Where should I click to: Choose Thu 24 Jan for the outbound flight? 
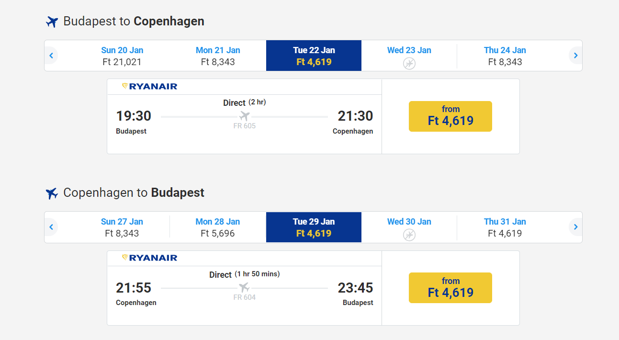(505, 56)
